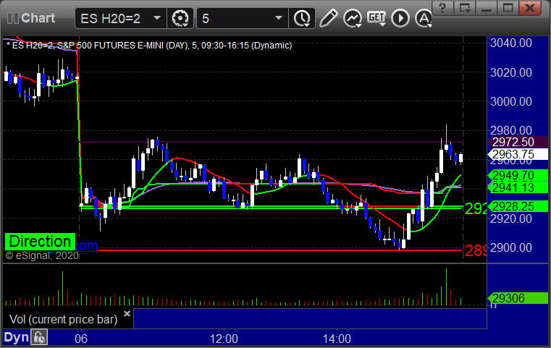The image size is (551, 348).
Task: Click the 29306 volume value marker
Action: pyautogui.click(x=517, y=298)
